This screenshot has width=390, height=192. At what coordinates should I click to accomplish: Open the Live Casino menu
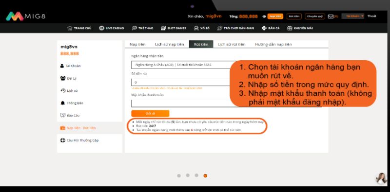tap(112, 28)
